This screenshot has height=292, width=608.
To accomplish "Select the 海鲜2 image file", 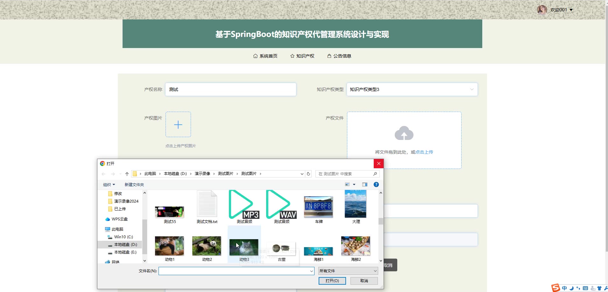I will coord(356,248).
